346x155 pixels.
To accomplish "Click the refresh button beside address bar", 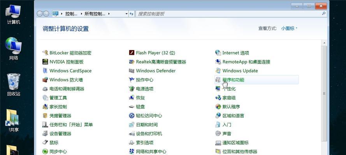I will pos(132,14).
